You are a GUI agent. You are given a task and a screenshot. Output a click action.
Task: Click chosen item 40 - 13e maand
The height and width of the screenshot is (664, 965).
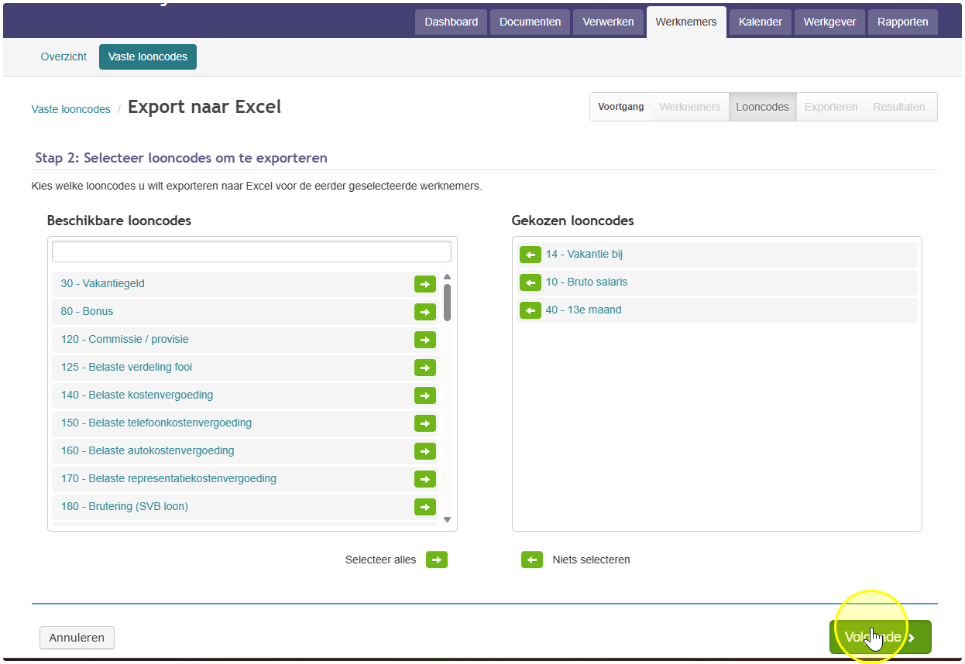(x=717, y=310)
